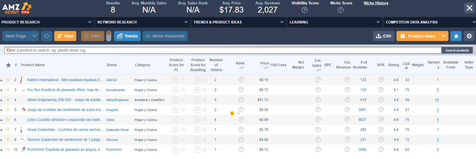Sort by # of Reviews column
This screenshot has width=476, height=159.
360,65
